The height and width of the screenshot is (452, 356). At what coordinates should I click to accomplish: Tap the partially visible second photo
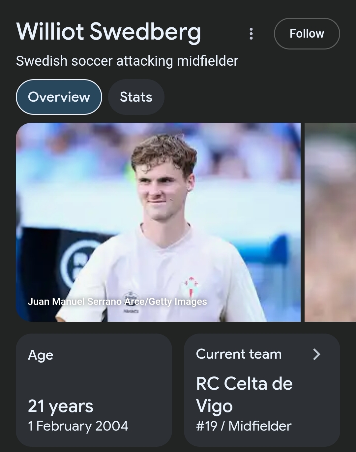(330, 222)
